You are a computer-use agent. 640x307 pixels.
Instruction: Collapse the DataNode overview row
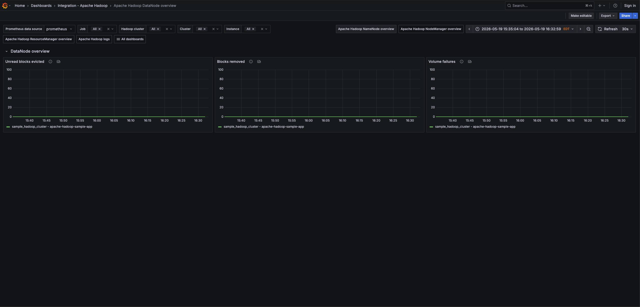click(7, 51)
